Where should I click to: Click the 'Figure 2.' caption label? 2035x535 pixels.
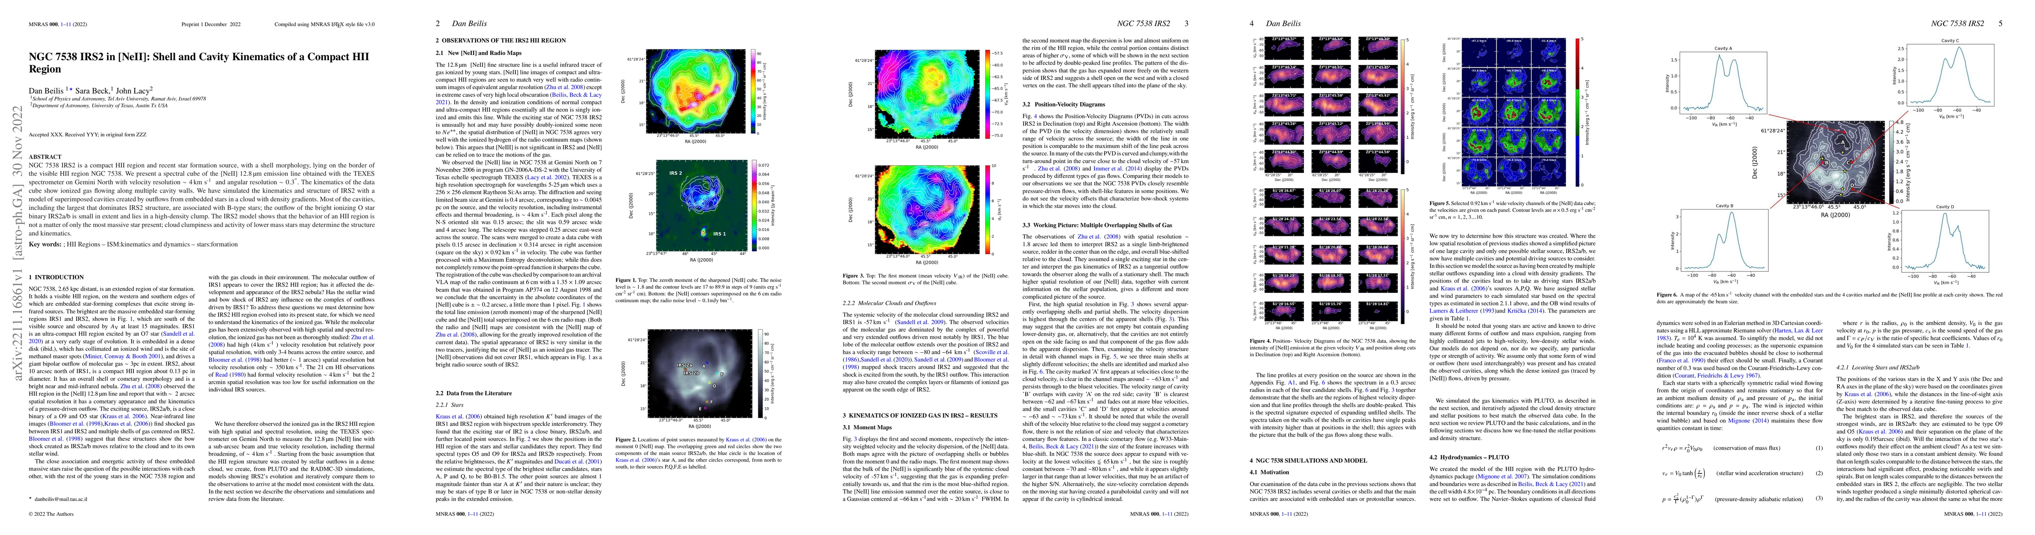click(626, 440)
